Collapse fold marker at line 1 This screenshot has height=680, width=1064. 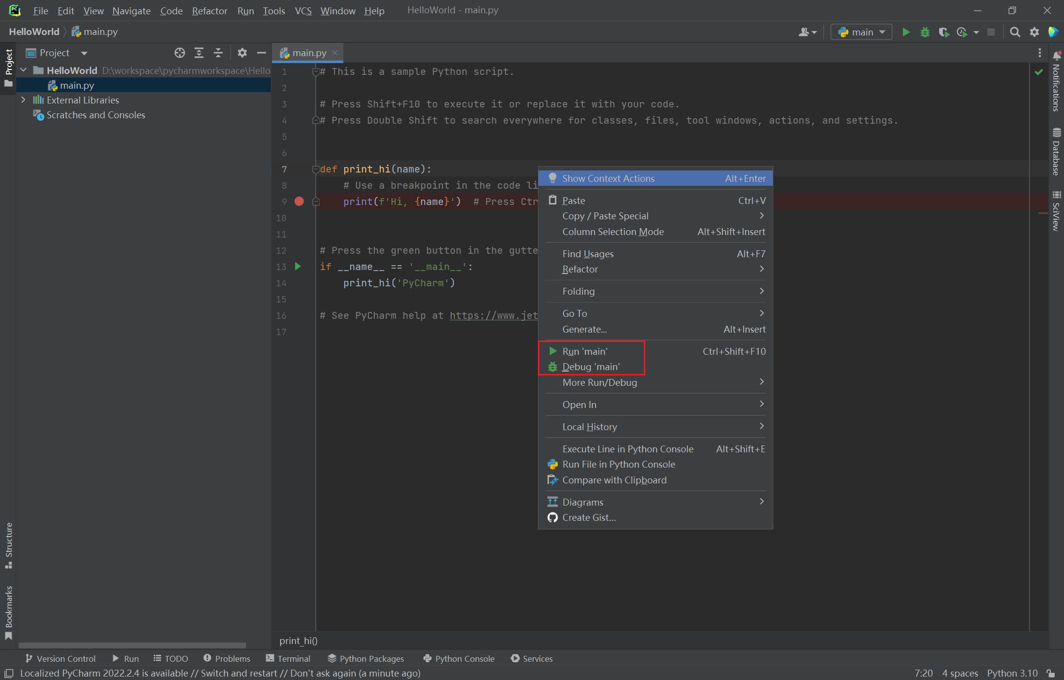pyautogui.click(x=316, y=72)
